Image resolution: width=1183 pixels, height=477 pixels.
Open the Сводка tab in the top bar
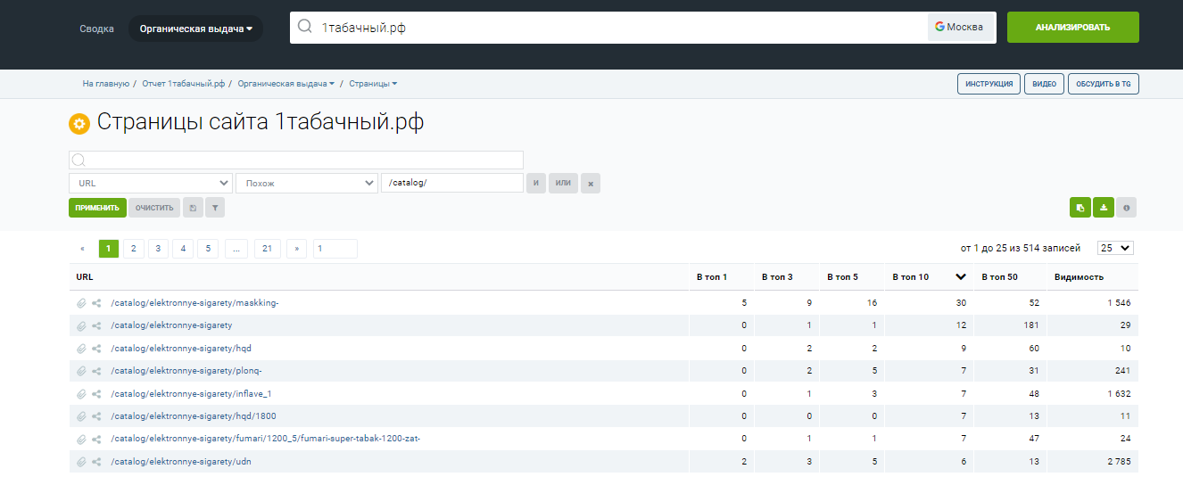point(96,29)
